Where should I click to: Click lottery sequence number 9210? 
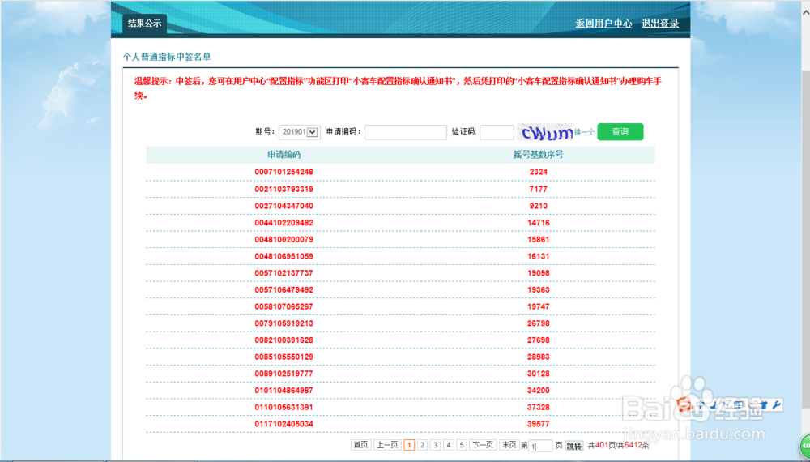pyautogui.click(x=539, y=206)
